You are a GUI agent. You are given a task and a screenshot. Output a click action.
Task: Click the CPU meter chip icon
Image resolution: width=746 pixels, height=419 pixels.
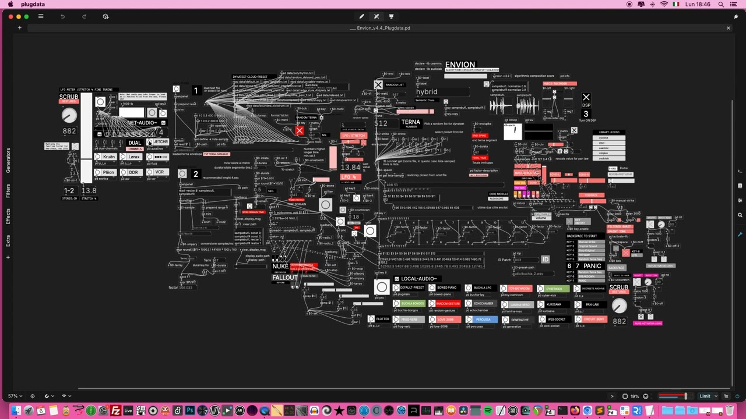click(625, 396)
